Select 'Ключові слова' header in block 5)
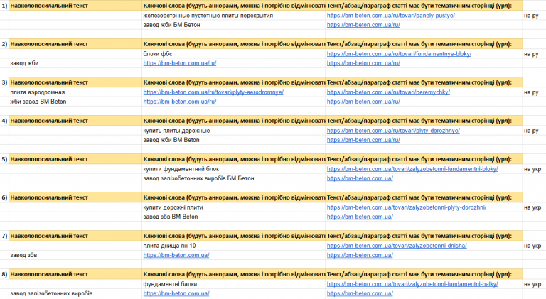 pos(233,159)
